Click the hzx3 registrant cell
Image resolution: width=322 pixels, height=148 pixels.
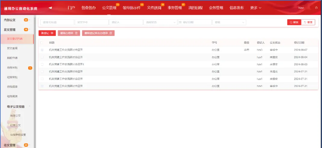coord(260,50)
